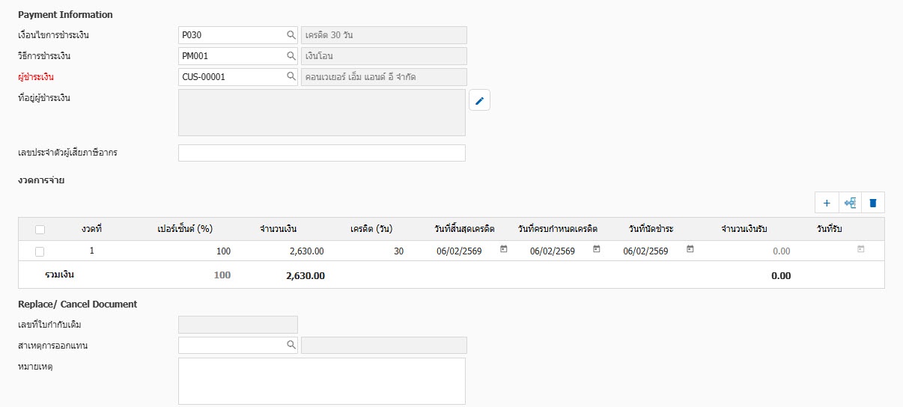
Task: Click the search icon for payment terms P030
Action: pos(291,35)
